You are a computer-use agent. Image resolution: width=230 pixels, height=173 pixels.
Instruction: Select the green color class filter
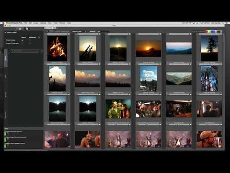210,32
